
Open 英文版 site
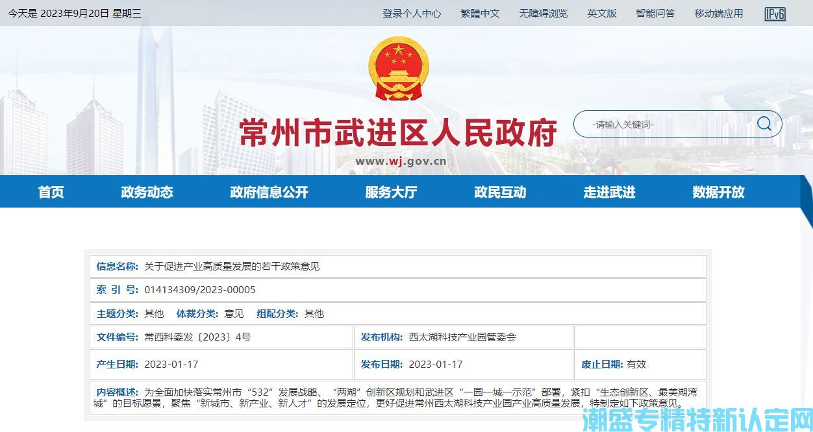(602, 13)
